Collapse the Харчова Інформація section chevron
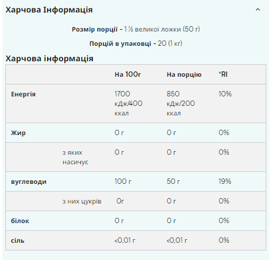This screenshot has width=271, height=260. [x=258, y=10]
